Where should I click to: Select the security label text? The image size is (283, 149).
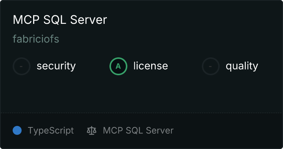[x=56, y=66]
